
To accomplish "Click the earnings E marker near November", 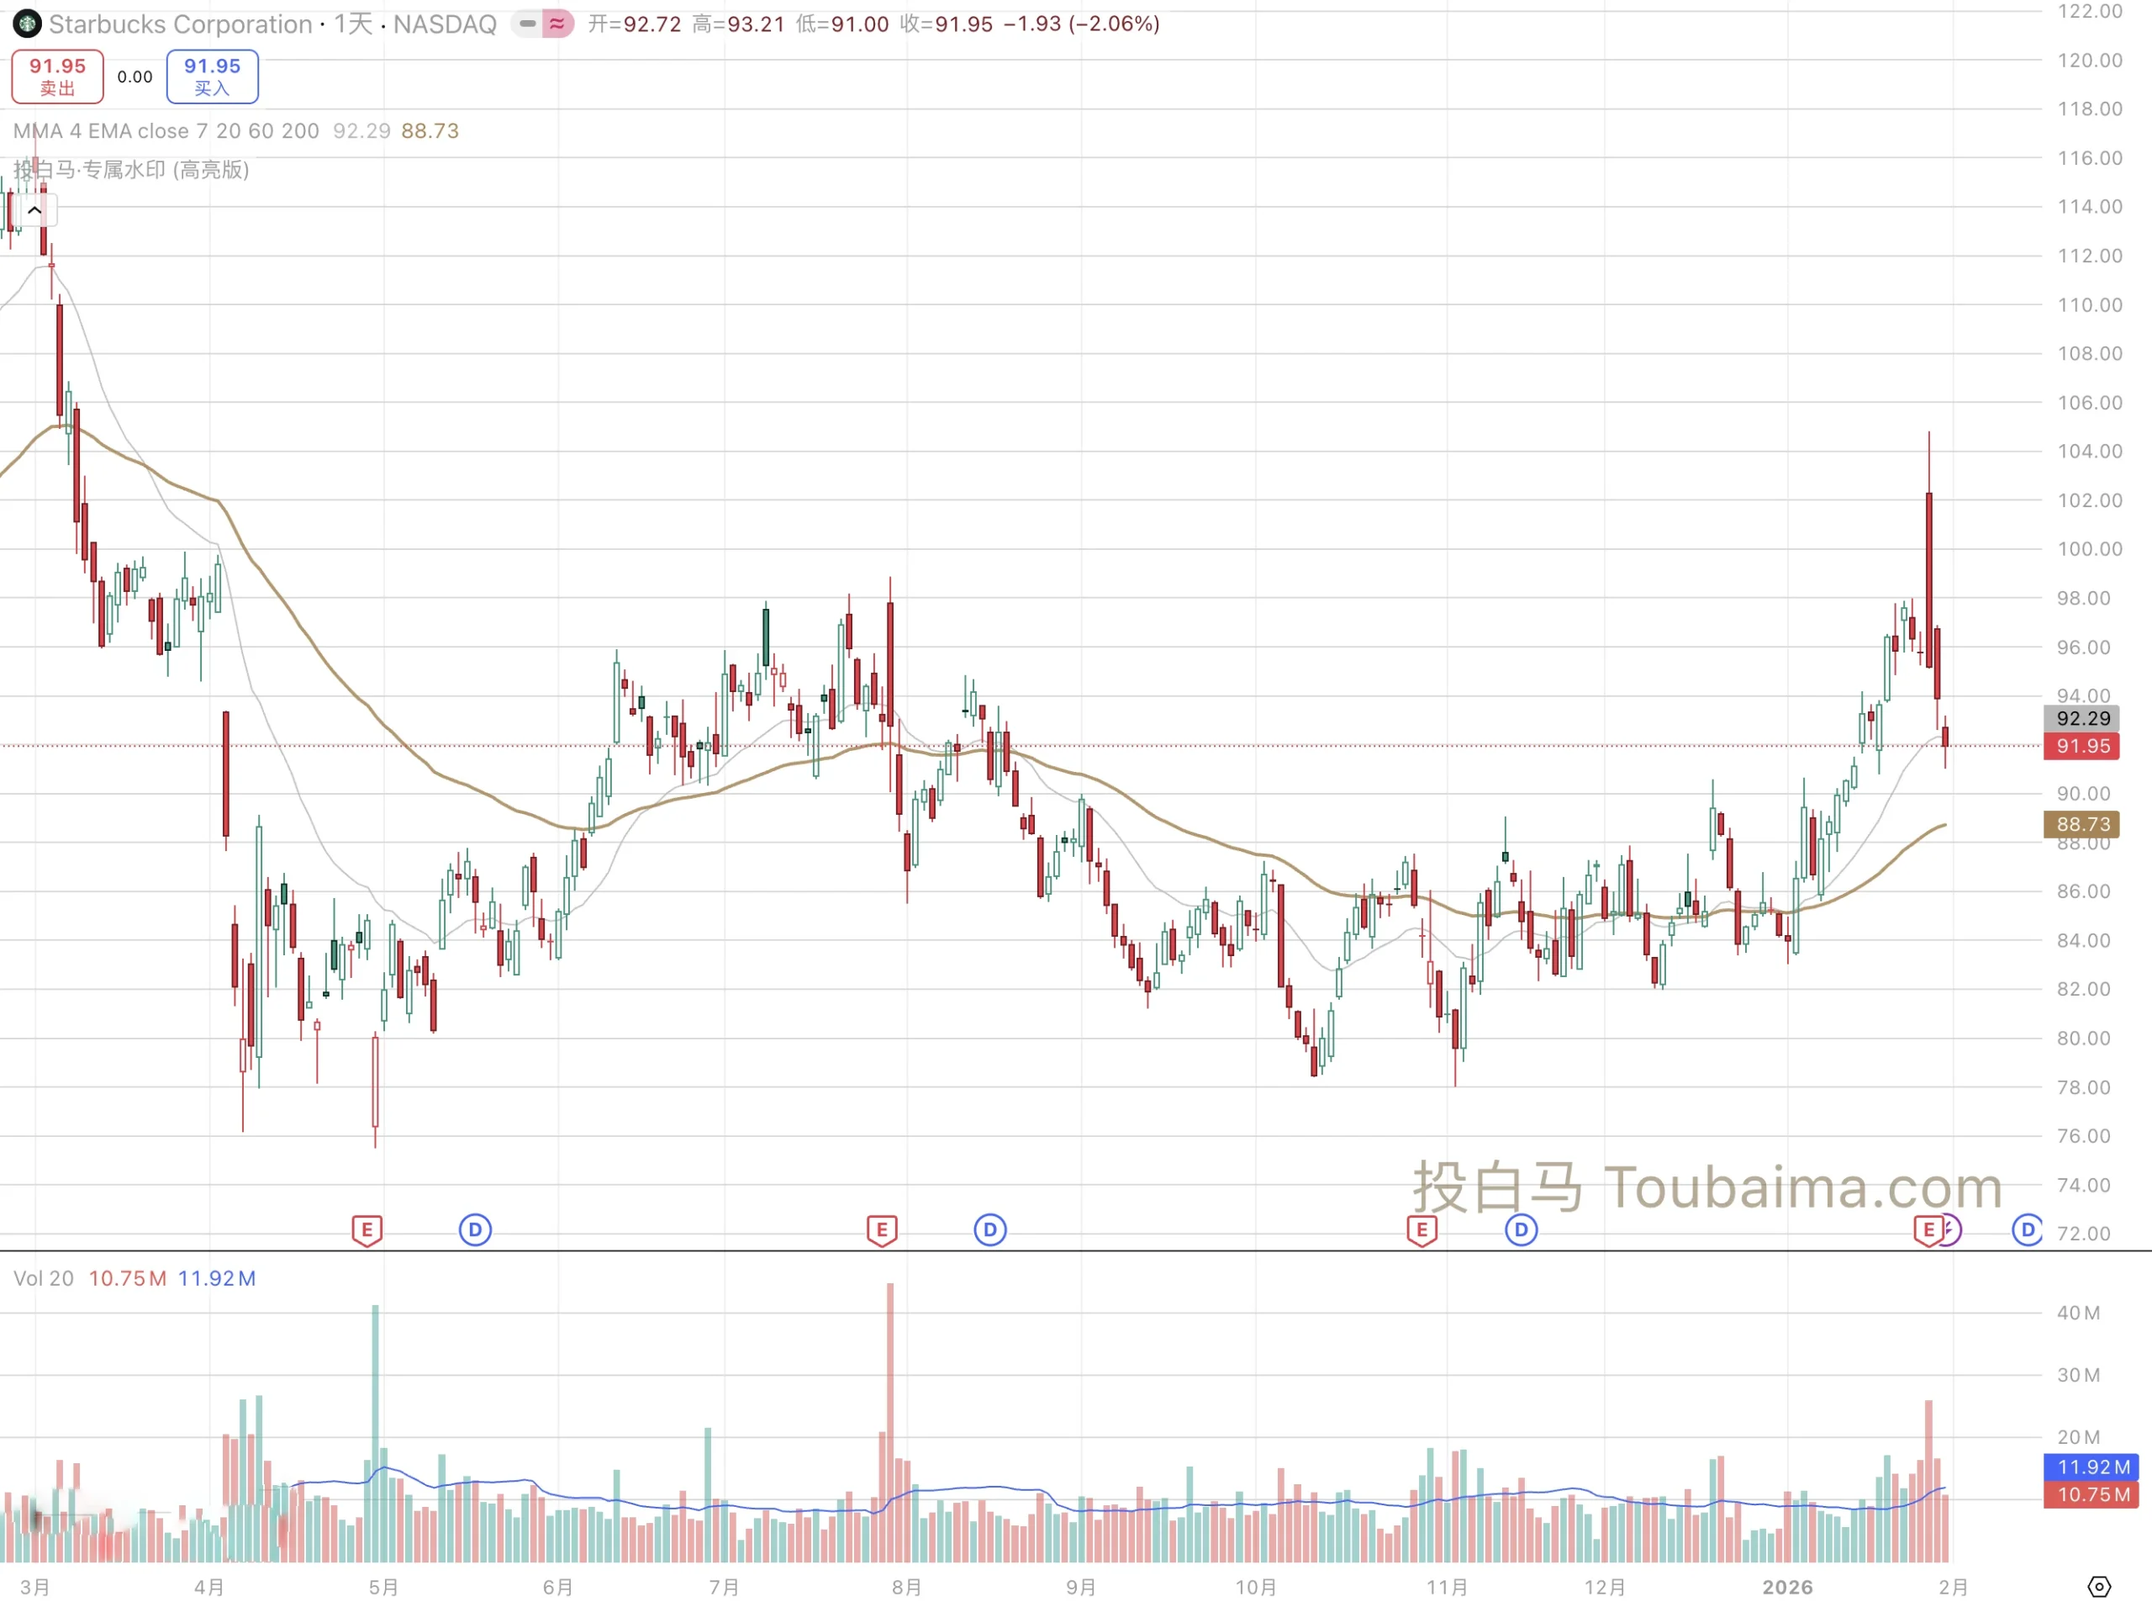I will point(1421,1230).
